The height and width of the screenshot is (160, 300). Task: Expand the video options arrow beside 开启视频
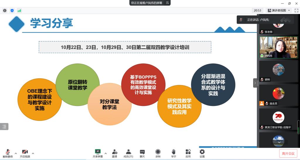pos(33,153)
